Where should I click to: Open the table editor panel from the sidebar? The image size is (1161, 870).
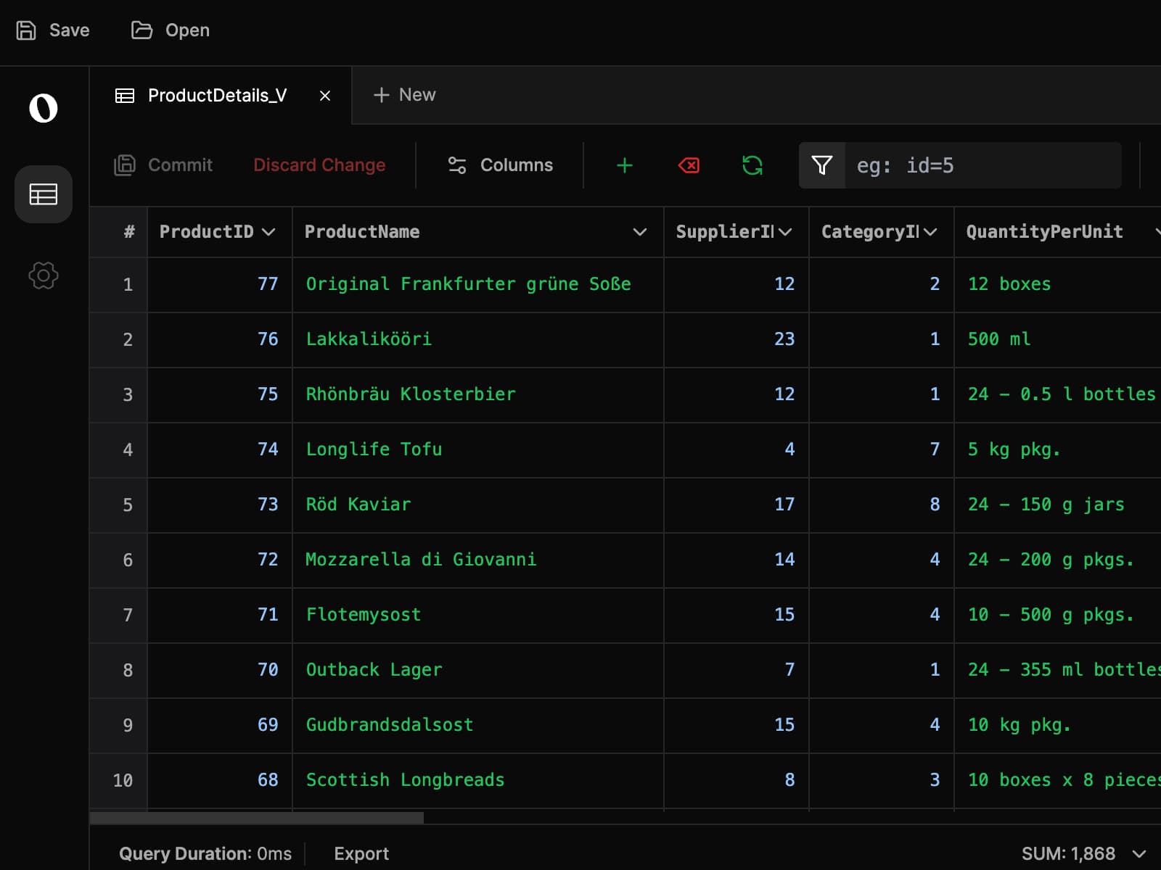tap(43, 194)
